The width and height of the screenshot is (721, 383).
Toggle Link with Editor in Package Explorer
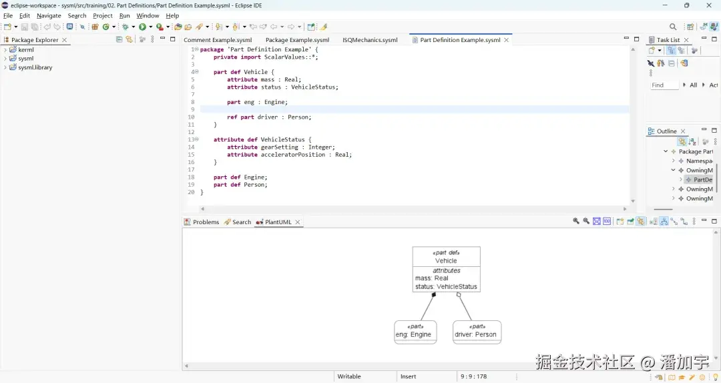coord(129,40)
